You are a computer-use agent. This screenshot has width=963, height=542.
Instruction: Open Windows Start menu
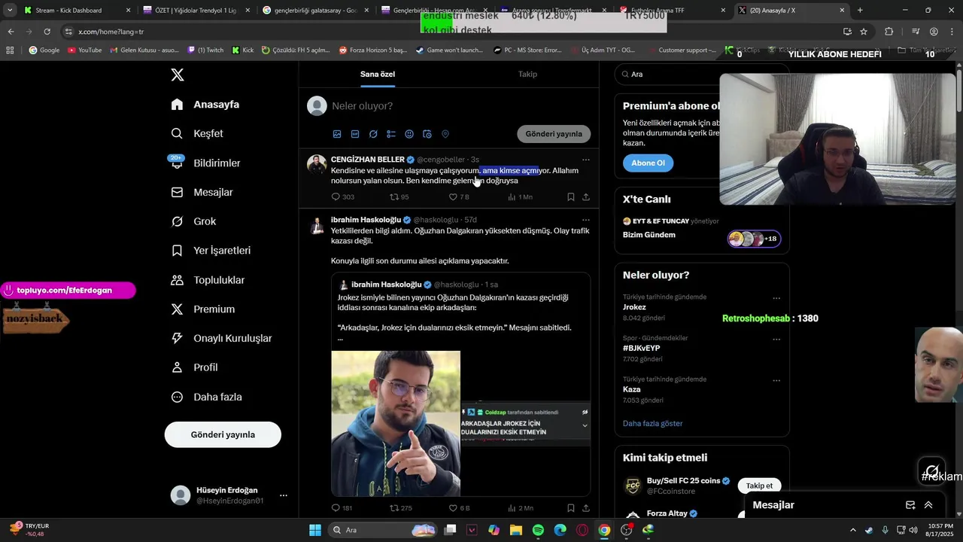click(x=315, y=530)
